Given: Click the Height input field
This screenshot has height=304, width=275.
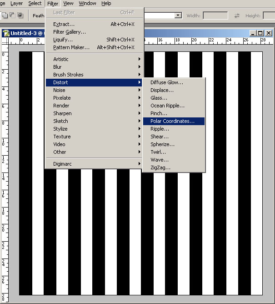Looking at the screenshot, I should click(x=269, y=15).
